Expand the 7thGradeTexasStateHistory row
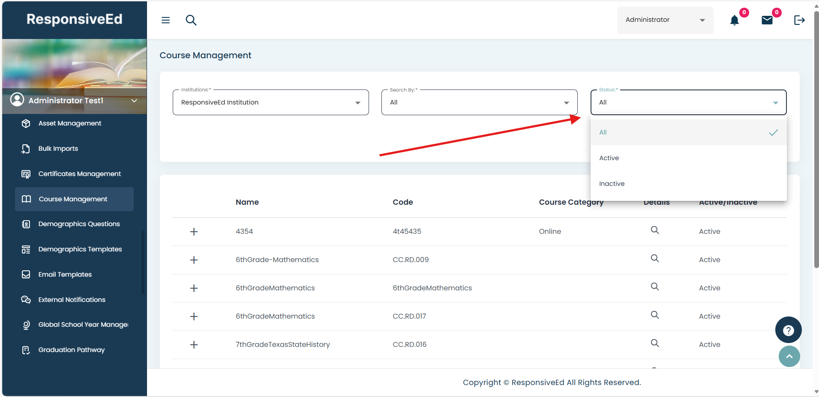Image resolution: width=819 pixels, height=397 pixels. coord(194,345)
